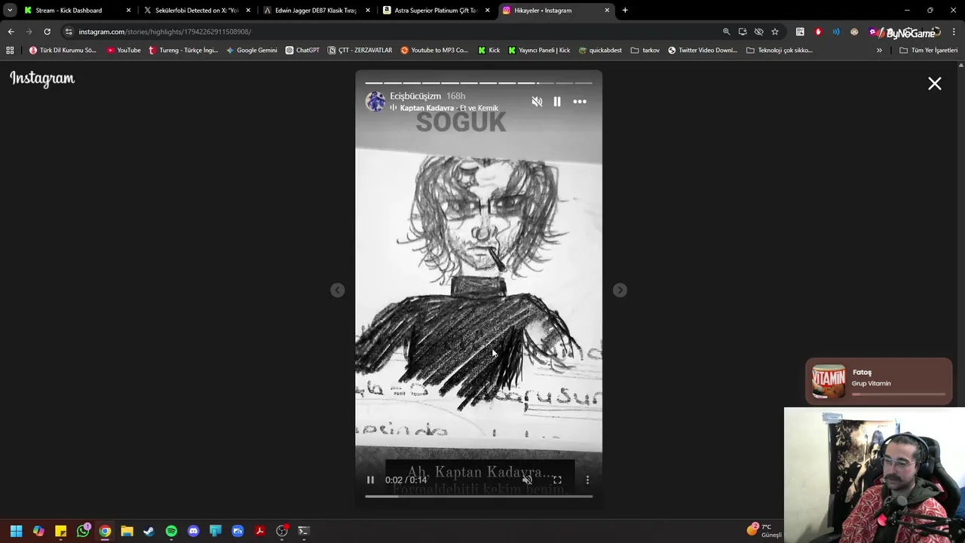Open the zoom magnifier in address bar
Viewport: 965px width, 543px height.
(x=726, y=32)
